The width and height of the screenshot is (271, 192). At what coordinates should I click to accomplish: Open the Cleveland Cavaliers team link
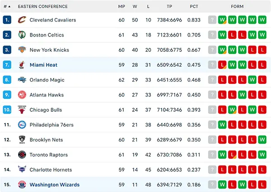click(x=53, y=20)
